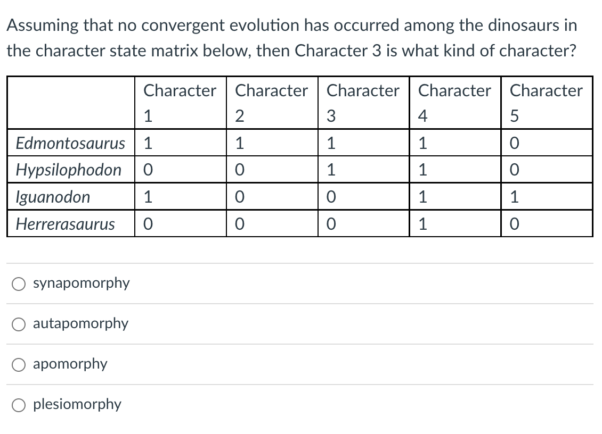Select the apomorphy radio button

coord(18,364)
